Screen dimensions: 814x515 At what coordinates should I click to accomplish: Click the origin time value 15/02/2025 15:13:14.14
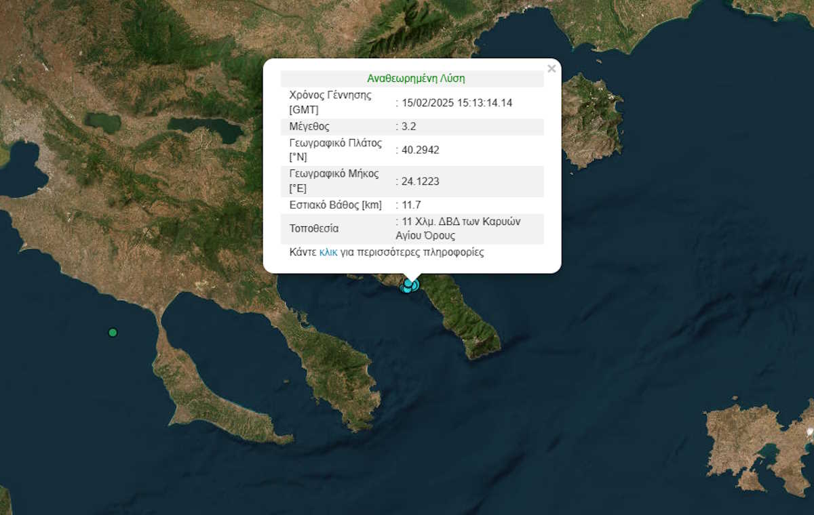[x=457, y=102]
